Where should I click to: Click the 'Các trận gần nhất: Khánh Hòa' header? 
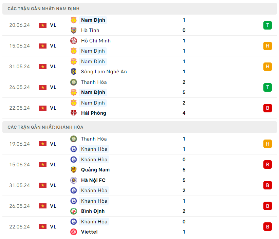click(x=45, y=127)
